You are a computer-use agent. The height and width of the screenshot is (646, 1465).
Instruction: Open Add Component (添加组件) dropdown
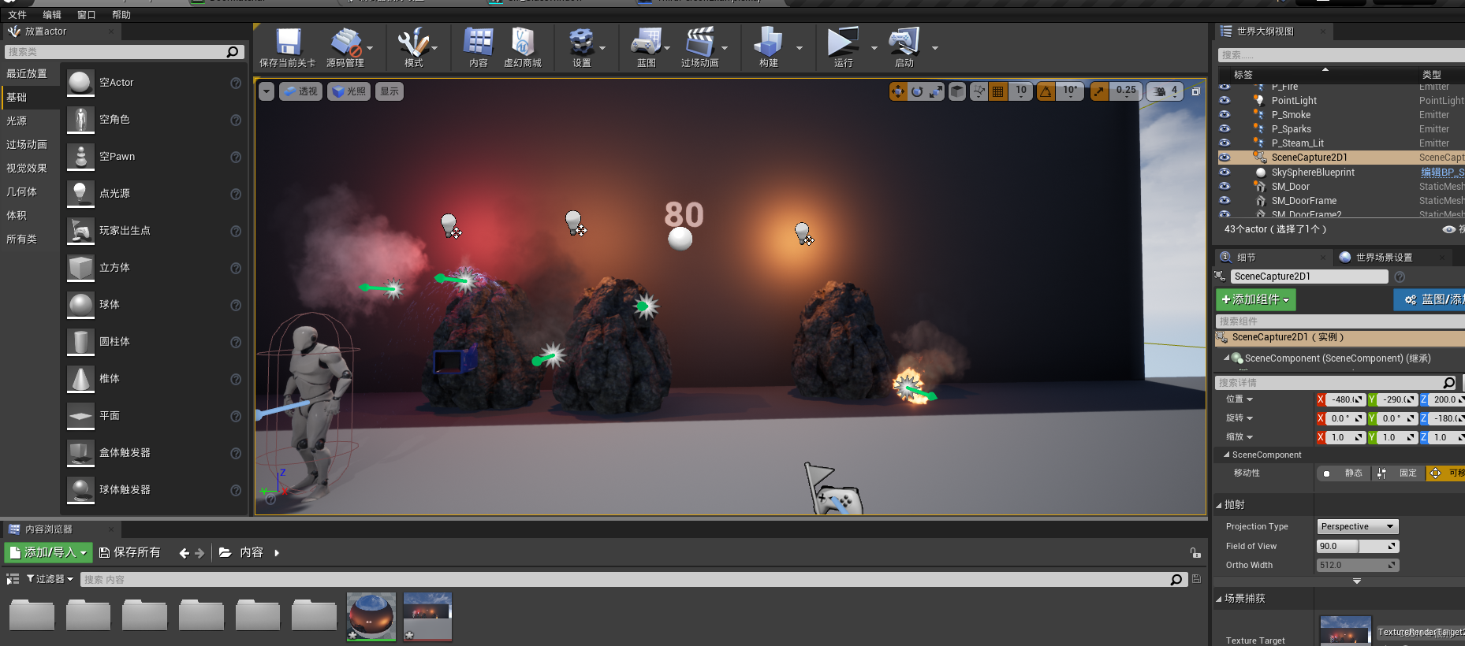[x=1256, y=299]
